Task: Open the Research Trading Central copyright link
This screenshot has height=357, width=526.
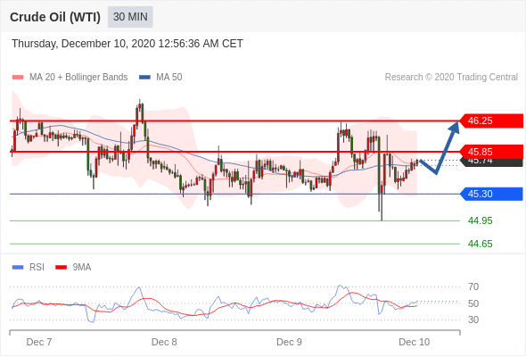Action: [x=451, y=78]
